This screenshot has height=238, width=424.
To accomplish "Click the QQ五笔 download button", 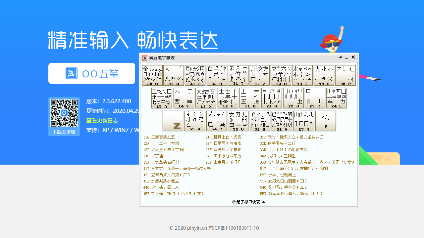I will [x=92, y=73].
